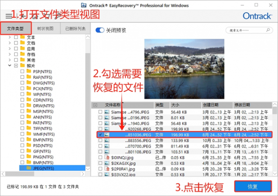Screen dimensions: 278x196
Task: Click the Ontrack logo
Action: (257, 16)
